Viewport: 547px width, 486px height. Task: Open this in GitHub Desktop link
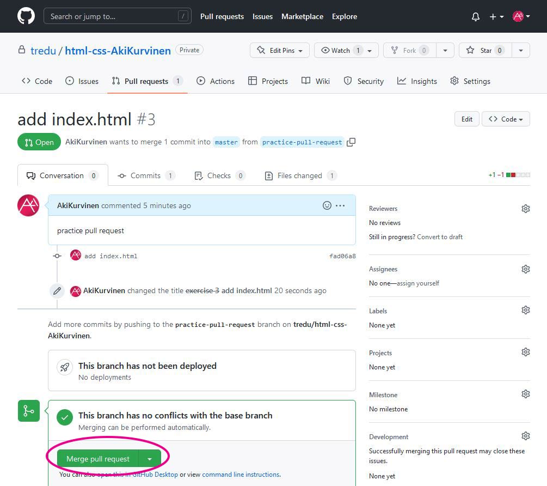(x=138, y=475)
